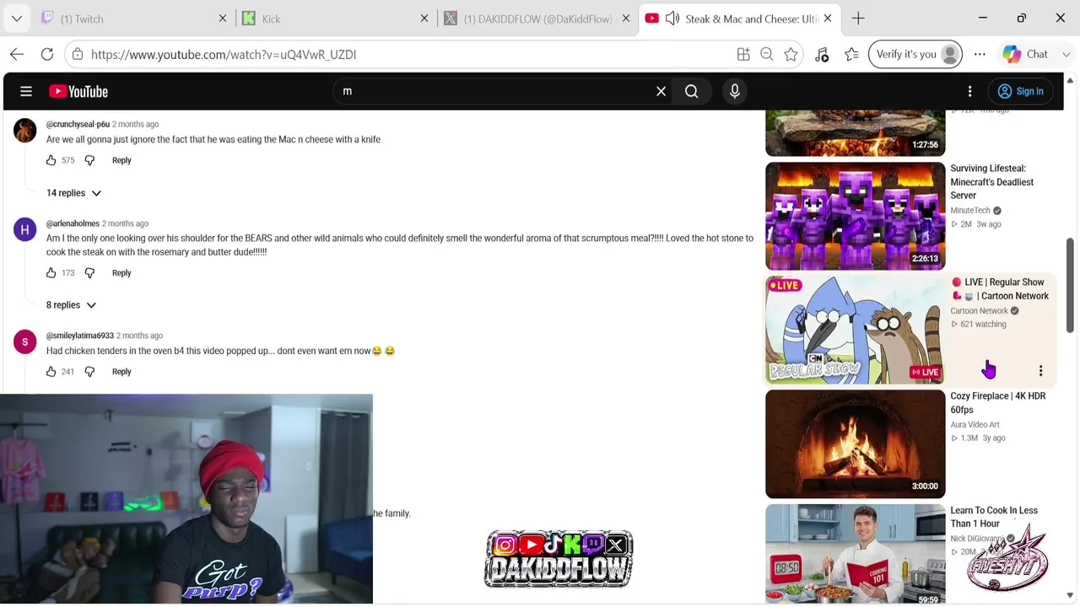Viewport: 1080px width, 607px height.
Task: Open the purple Minecraft Lifesteal video thumbnail
Action: coord(856,217)
